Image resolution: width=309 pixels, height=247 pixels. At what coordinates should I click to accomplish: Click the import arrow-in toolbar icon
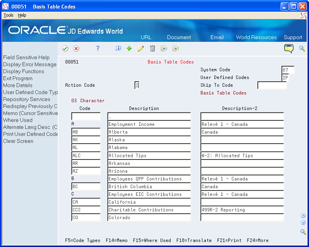click(164, 48)
